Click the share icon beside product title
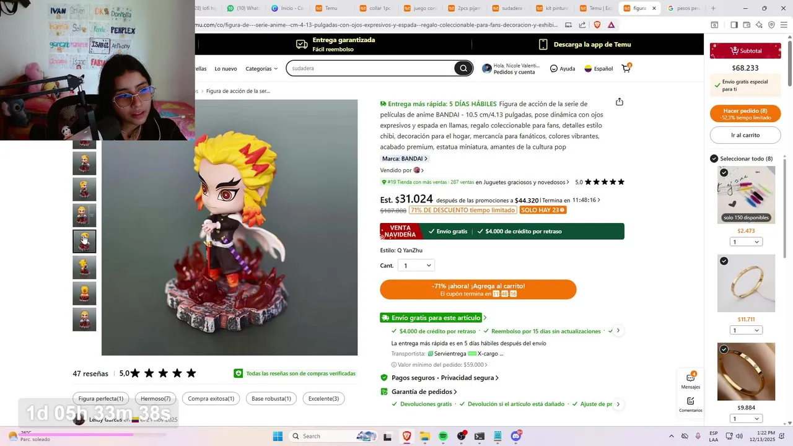Screen dimensions: 793x446 point(619,102)
